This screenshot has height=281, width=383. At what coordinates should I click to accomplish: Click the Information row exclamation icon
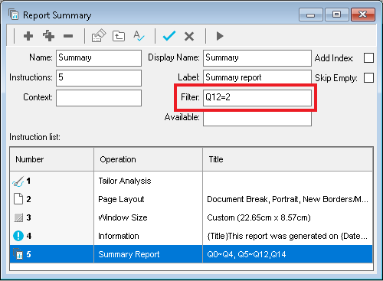[x=18, y=236]
